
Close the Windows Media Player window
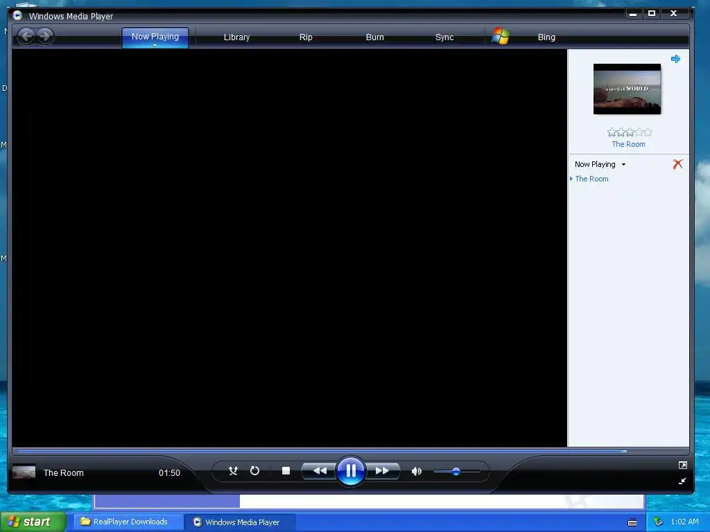[674, 14]
